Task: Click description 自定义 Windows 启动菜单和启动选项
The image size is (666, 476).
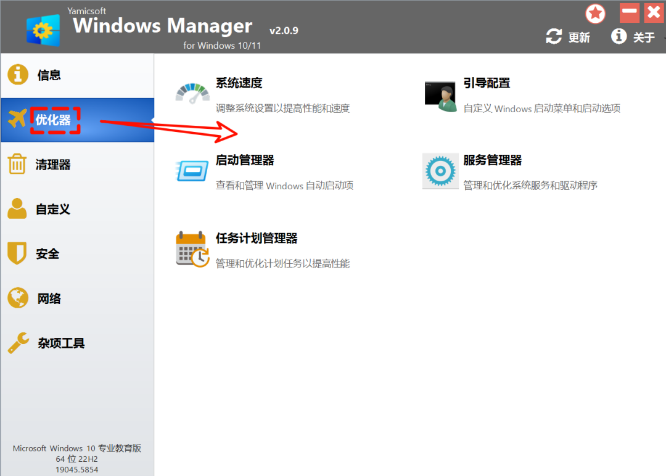Action: point(541,109)
